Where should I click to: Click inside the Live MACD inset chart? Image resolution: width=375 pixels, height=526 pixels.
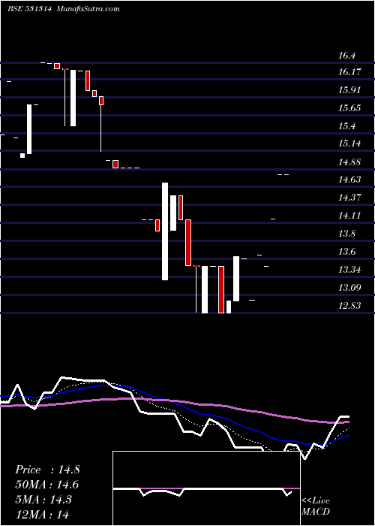point(206,488)
